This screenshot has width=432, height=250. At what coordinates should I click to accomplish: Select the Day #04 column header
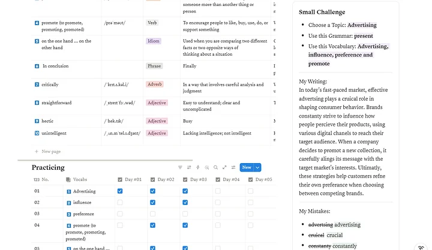[x=227, y=179]
